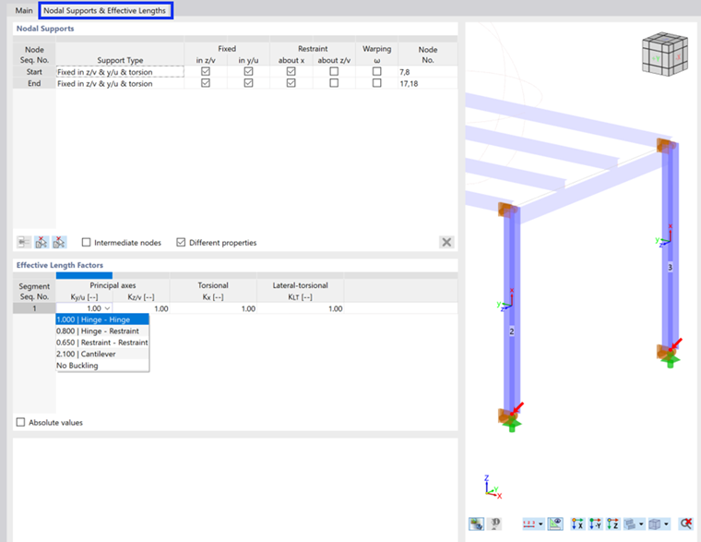Click the grayed-out second view toolbar icon

(495, 524)
